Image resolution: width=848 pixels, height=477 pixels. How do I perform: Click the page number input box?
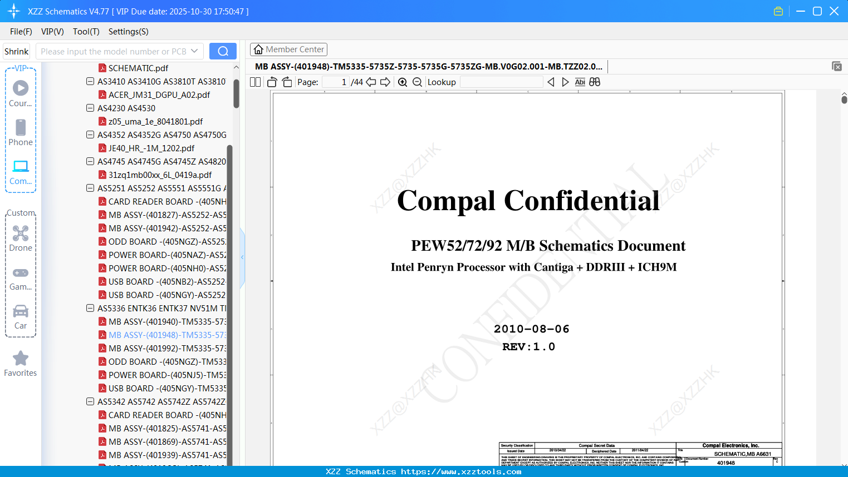pyautogui.click(x=336, y=82)
